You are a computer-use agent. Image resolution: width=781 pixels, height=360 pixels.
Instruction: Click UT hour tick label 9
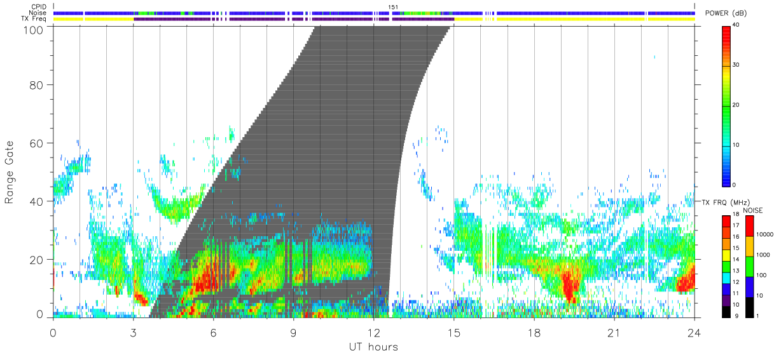click(x=293, y=332)
